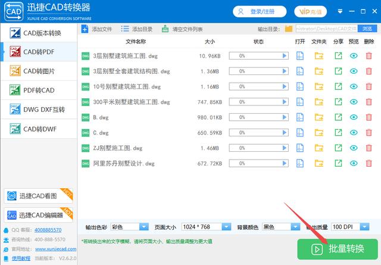Open the file 3层别墅建筑施工图.dwg
Screen dimensions: 381x265
pos(300,56)
